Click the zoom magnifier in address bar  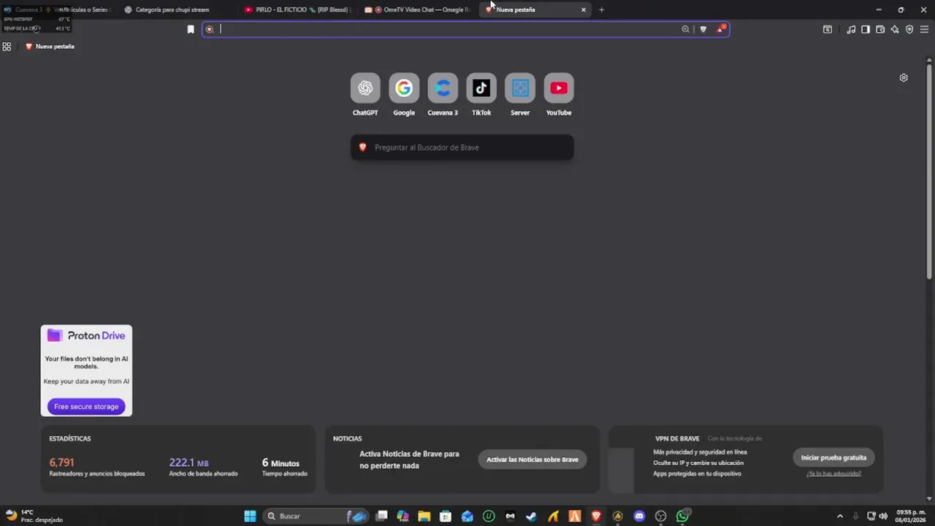(x=685, y=29)
